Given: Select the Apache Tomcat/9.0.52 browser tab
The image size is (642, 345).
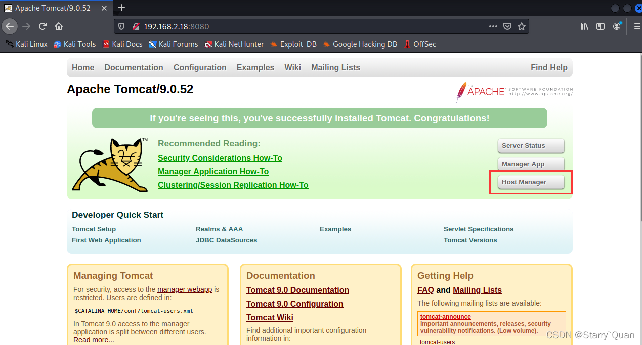Looking at the screenshot, I should coord(56,8).
